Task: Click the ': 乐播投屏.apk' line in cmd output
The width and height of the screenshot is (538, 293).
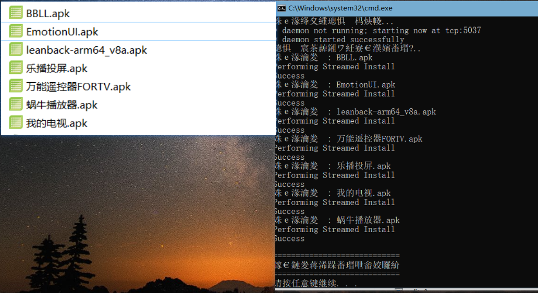Action: tap(333, 166)
